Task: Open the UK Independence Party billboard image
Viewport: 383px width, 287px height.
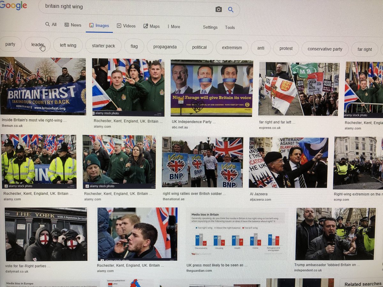Action: click(212, 88)
